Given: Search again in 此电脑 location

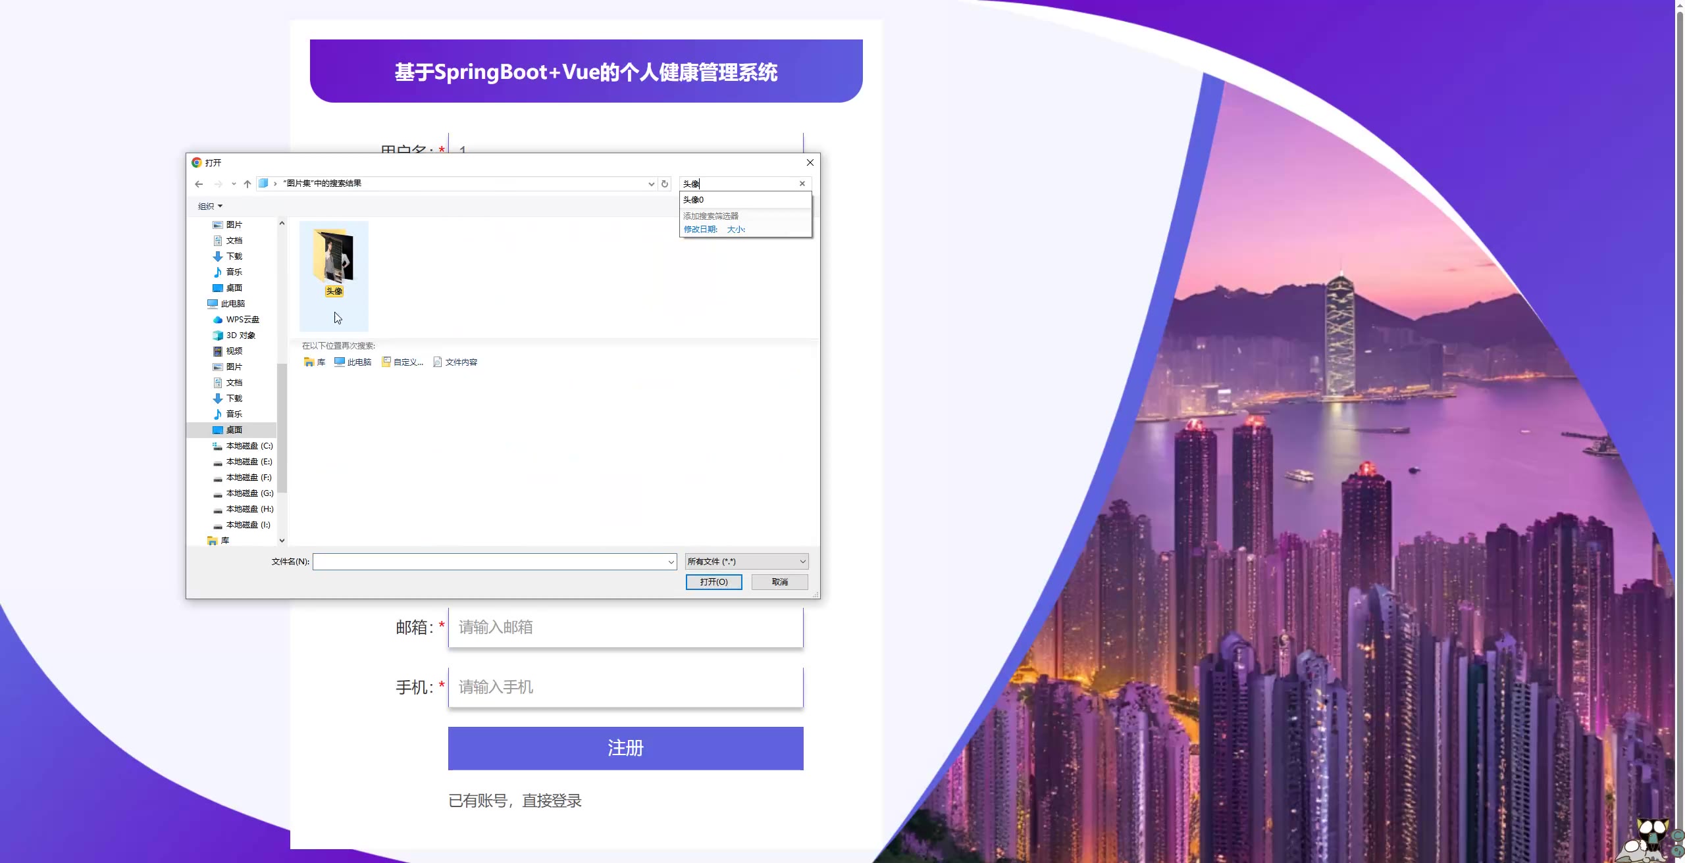Looking at the screenshot, I should [353, 362].
